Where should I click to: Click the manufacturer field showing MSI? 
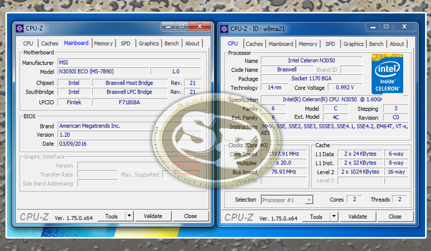click(129, 62)
